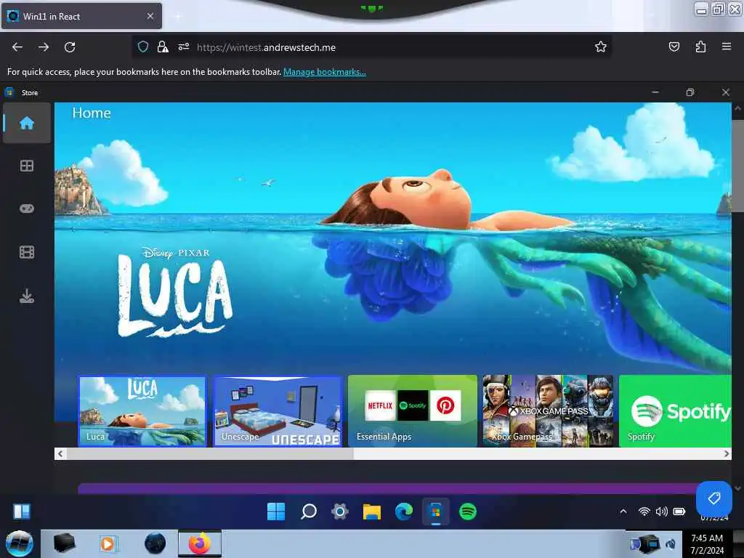Click the battery tray icon

679,511
